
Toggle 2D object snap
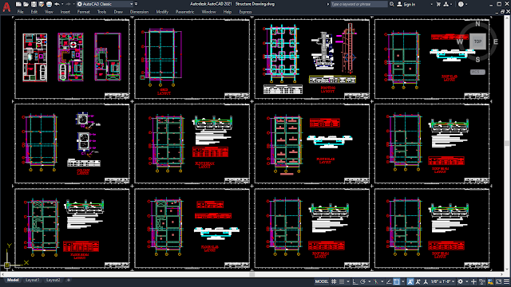tap(396, 281)
